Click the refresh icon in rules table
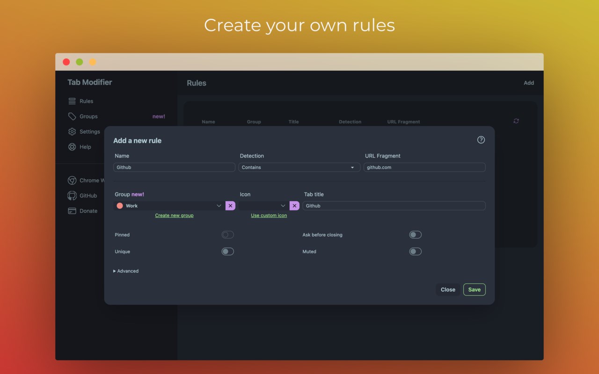The height and width of the screenshot is (374, 599). coord(516,121)
